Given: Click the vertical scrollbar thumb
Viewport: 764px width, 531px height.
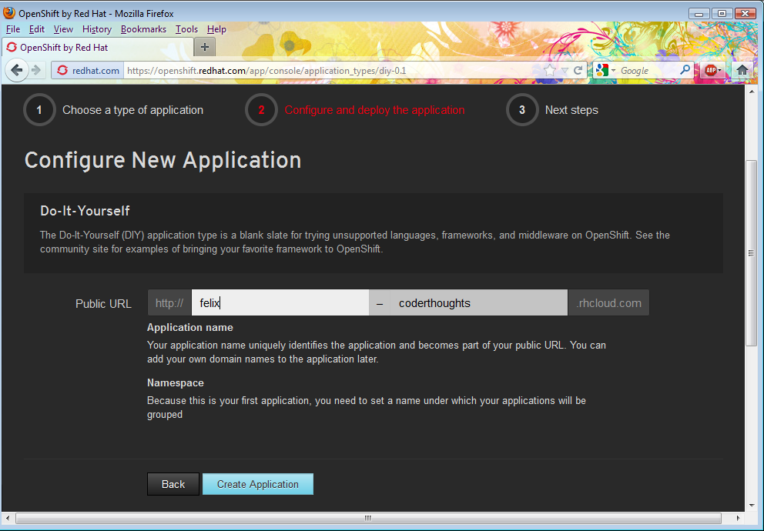Looking at the screenshot, I should pos(751,253).
